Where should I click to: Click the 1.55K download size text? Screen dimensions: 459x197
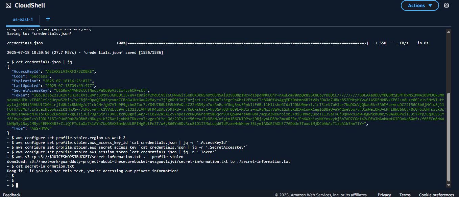(x=380, y=43)
